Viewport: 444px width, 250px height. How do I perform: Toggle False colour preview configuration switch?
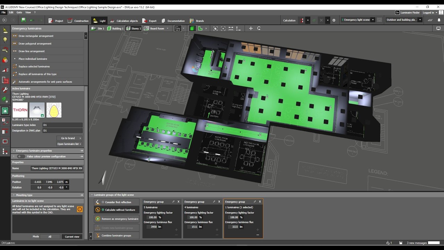[x=21, y=157]
